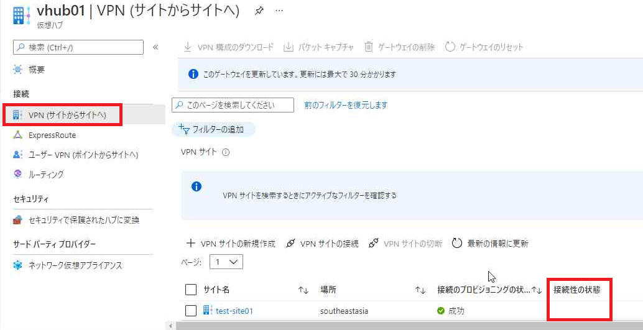Select ExpressRoute in the sidebar

[52, 135]
